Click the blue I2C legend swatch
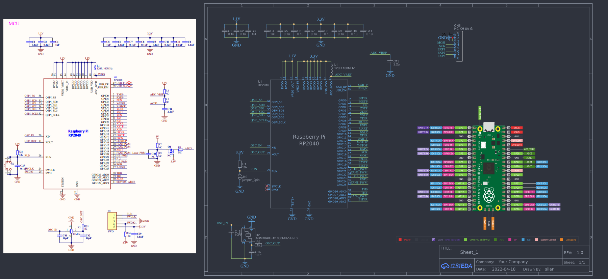The height and width of the screenshot is (279, 608). [x=523, y=240]
